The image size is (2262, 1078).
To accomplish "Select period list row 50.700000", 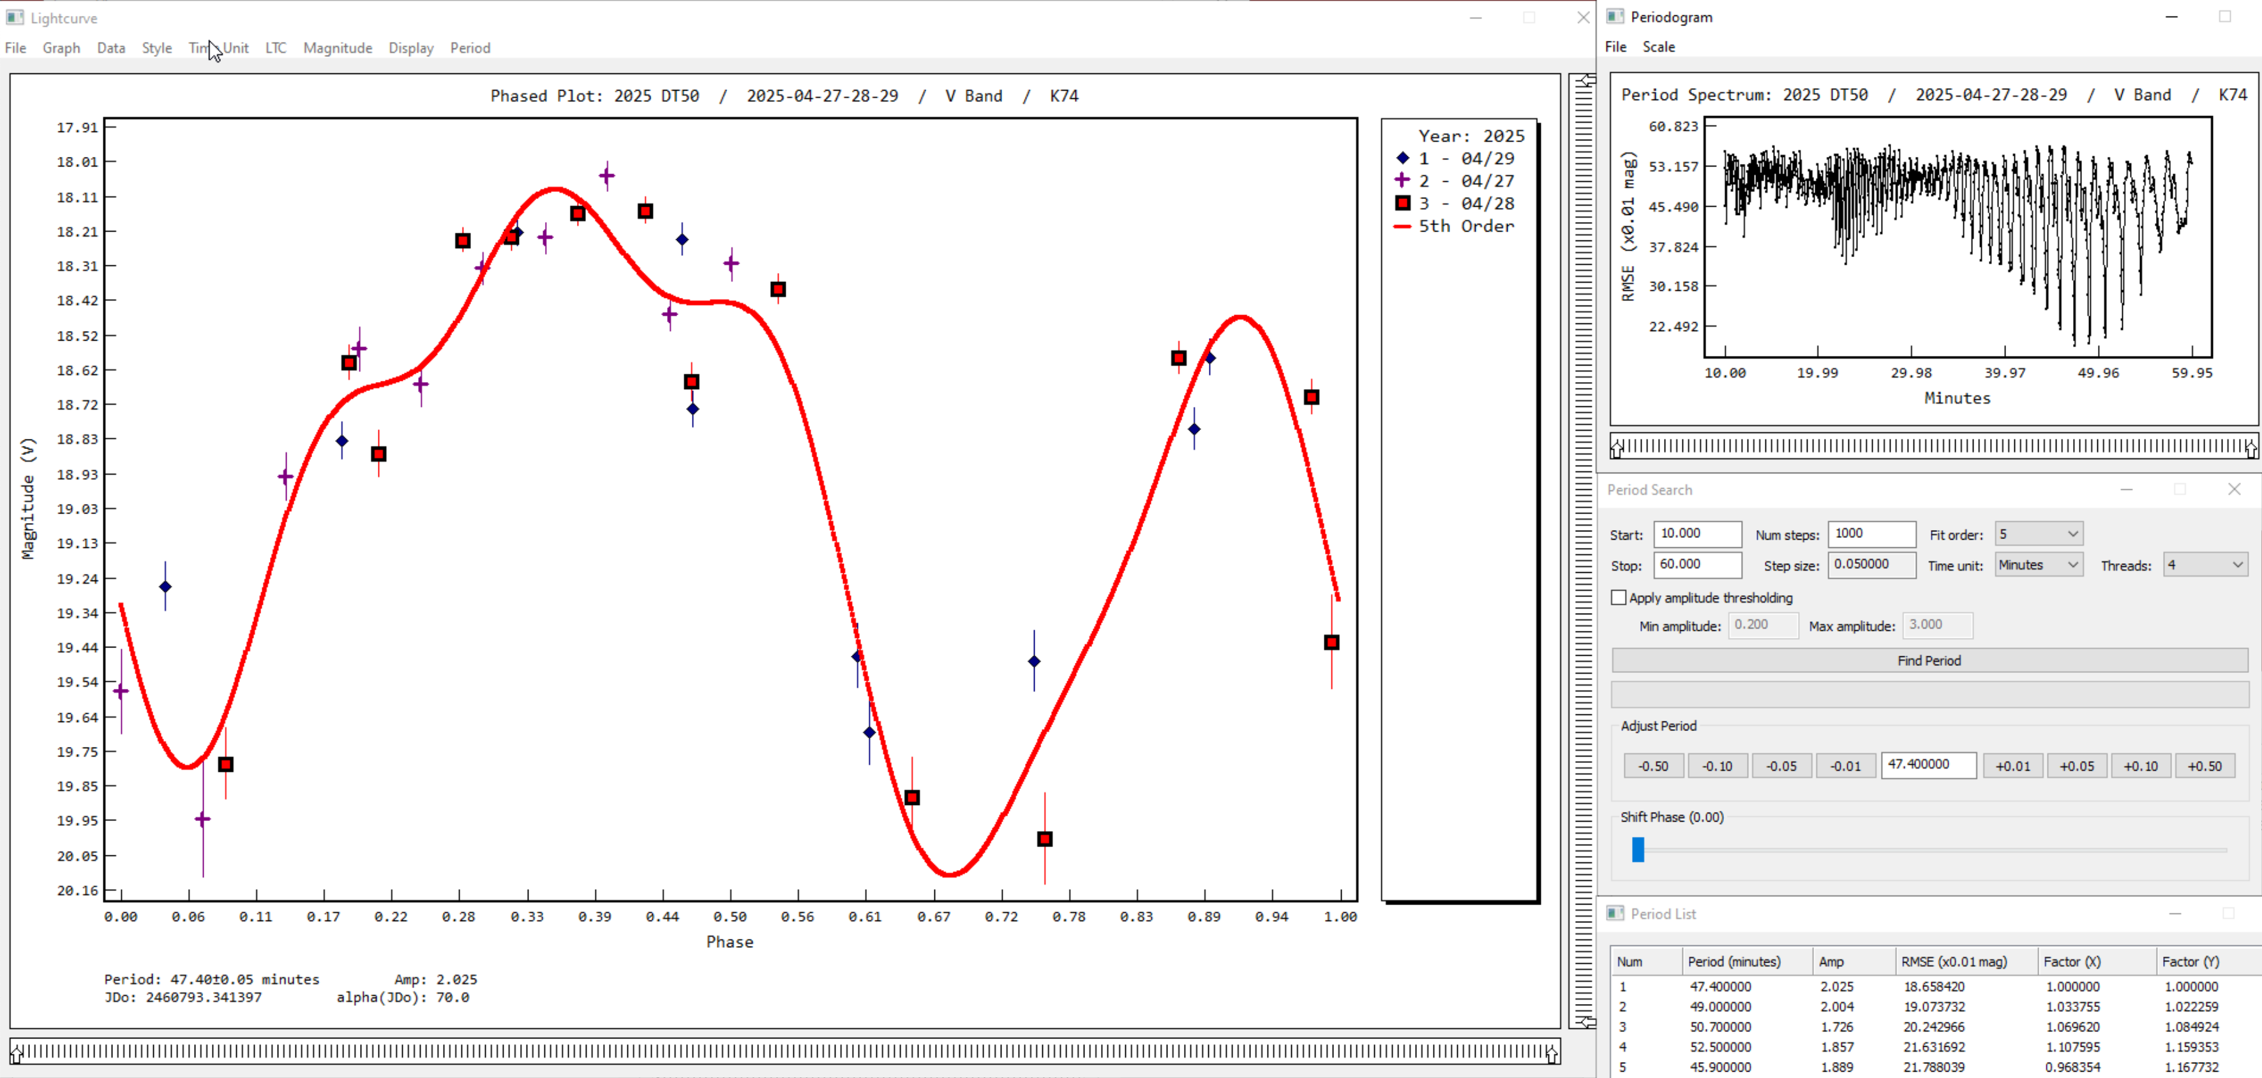I will tap(1936, 1027).
